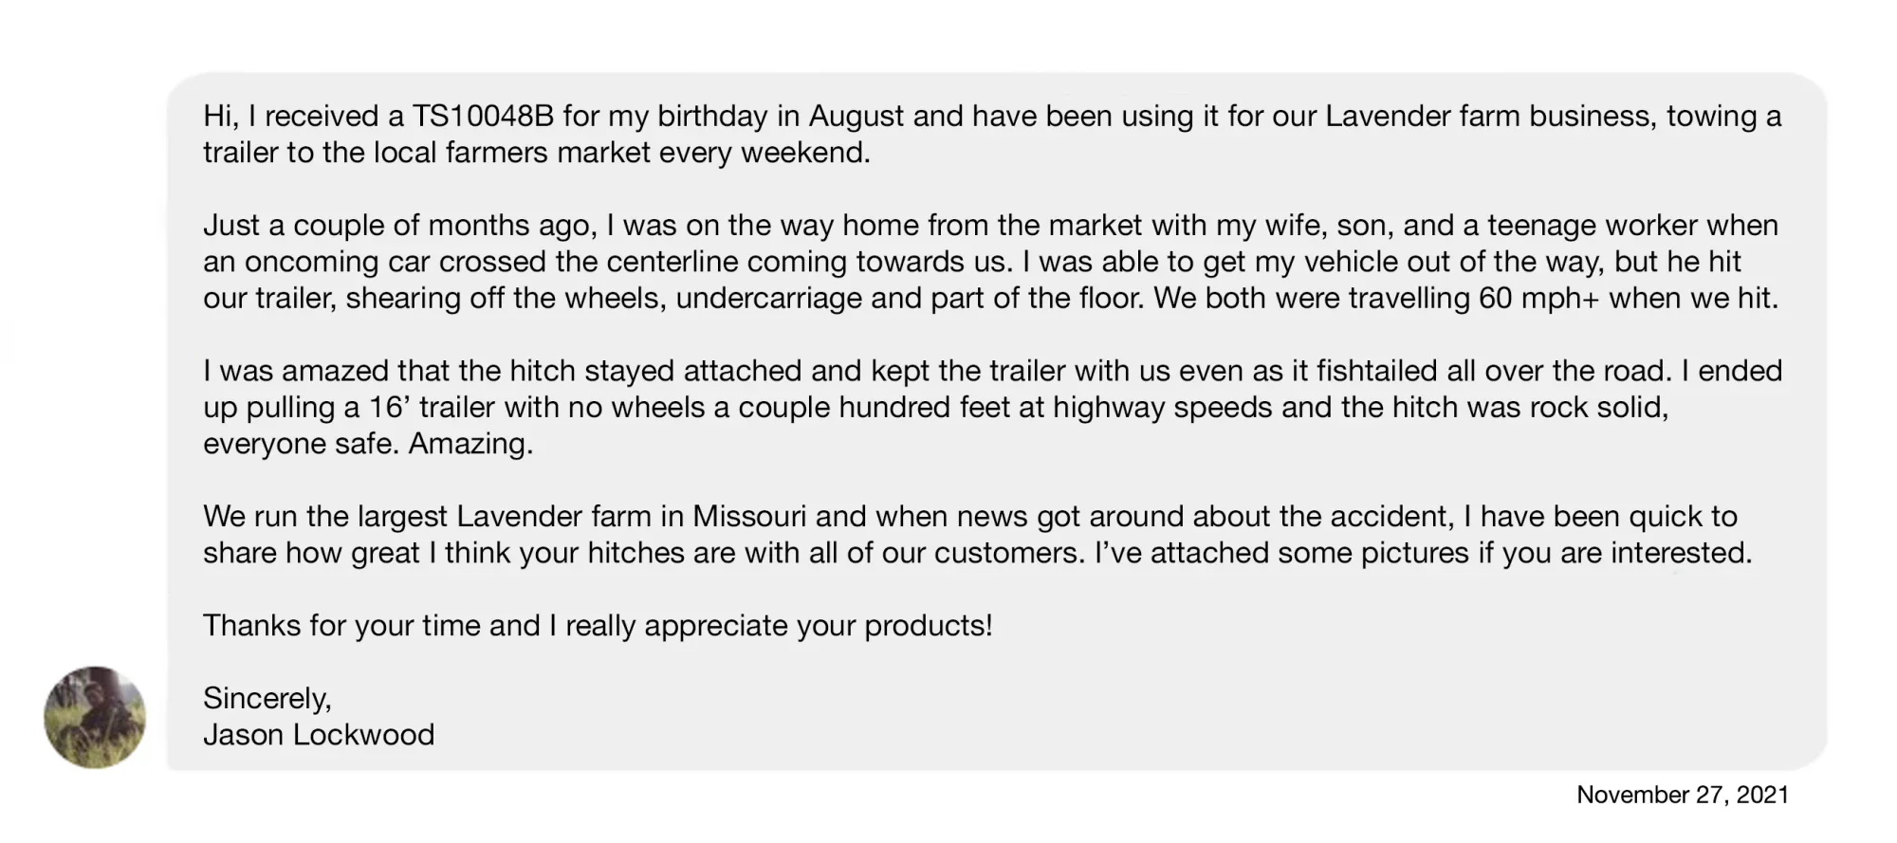Click the Jason Lockwood signature name
This screenshot has height=843, width=1897.
tap(319, 735)
